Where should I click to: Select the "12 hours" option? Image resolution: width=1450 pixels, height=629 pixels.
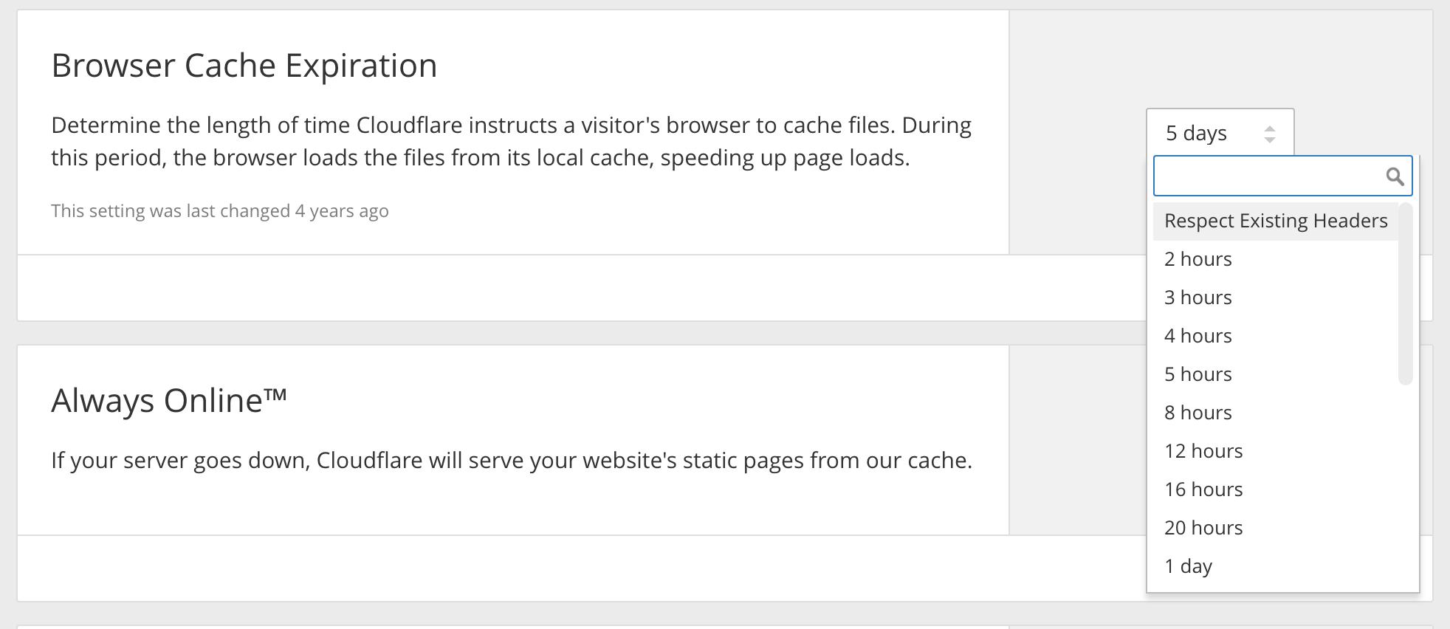[1203, 451]
